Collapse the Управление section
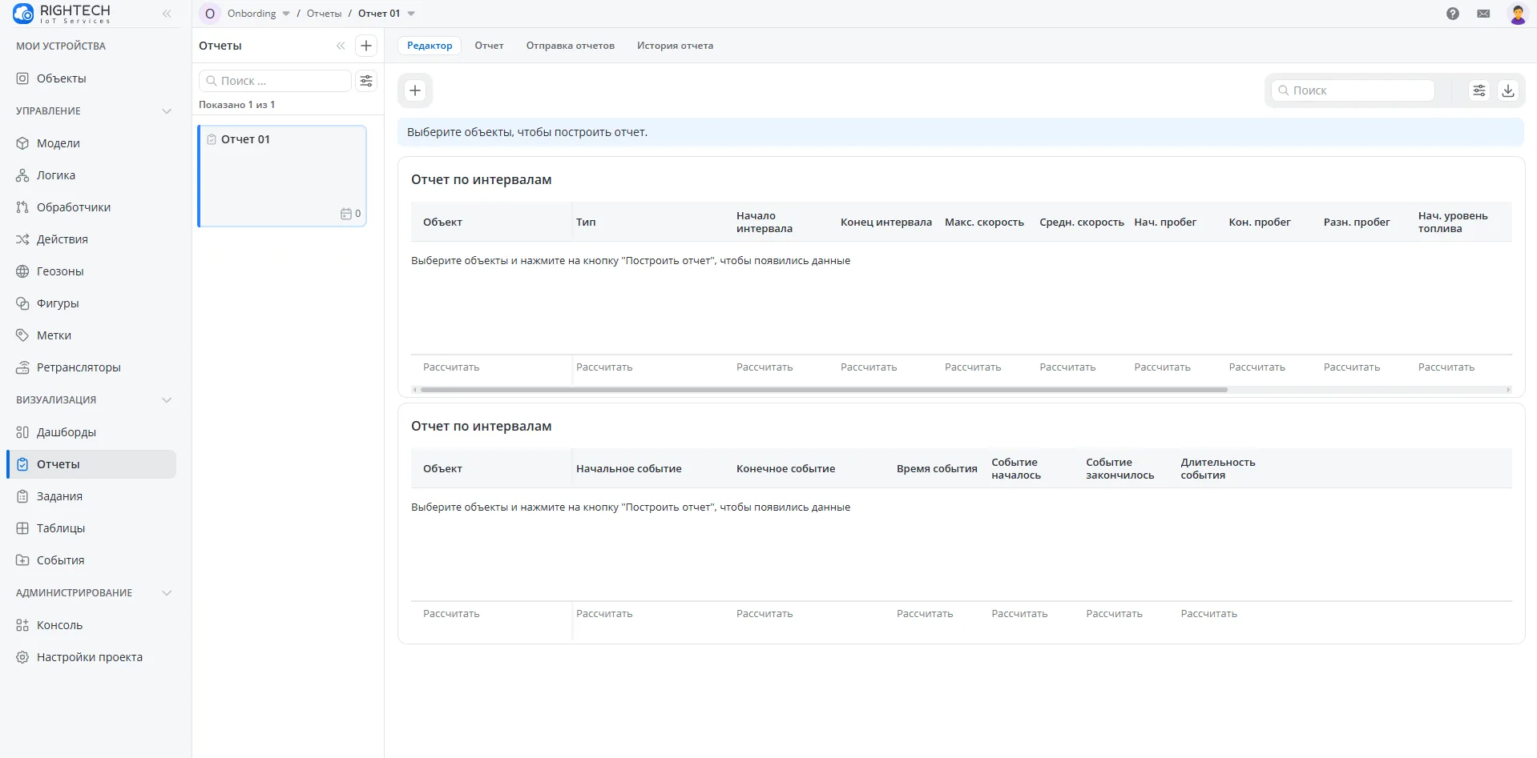The width and height of the screenshot is (1537, 758). point(167,111)
